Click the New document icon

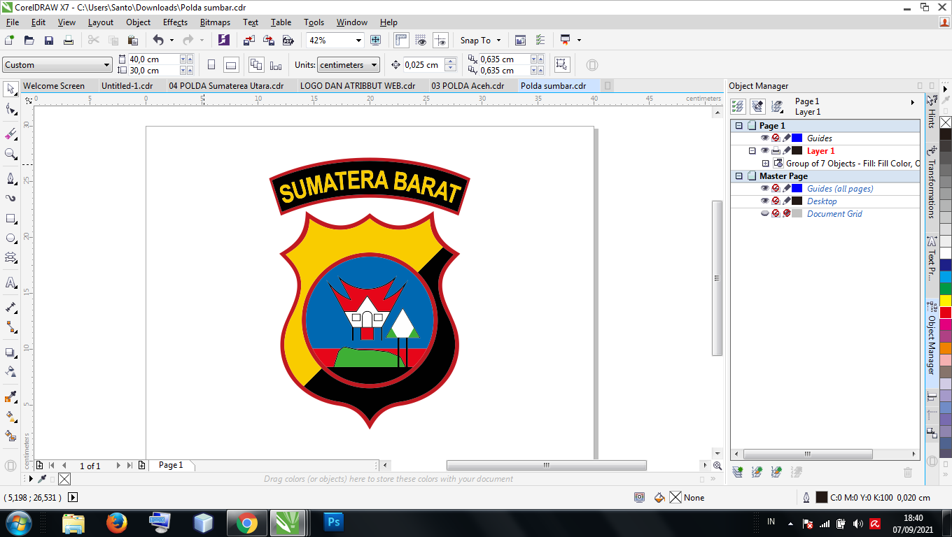9,41
